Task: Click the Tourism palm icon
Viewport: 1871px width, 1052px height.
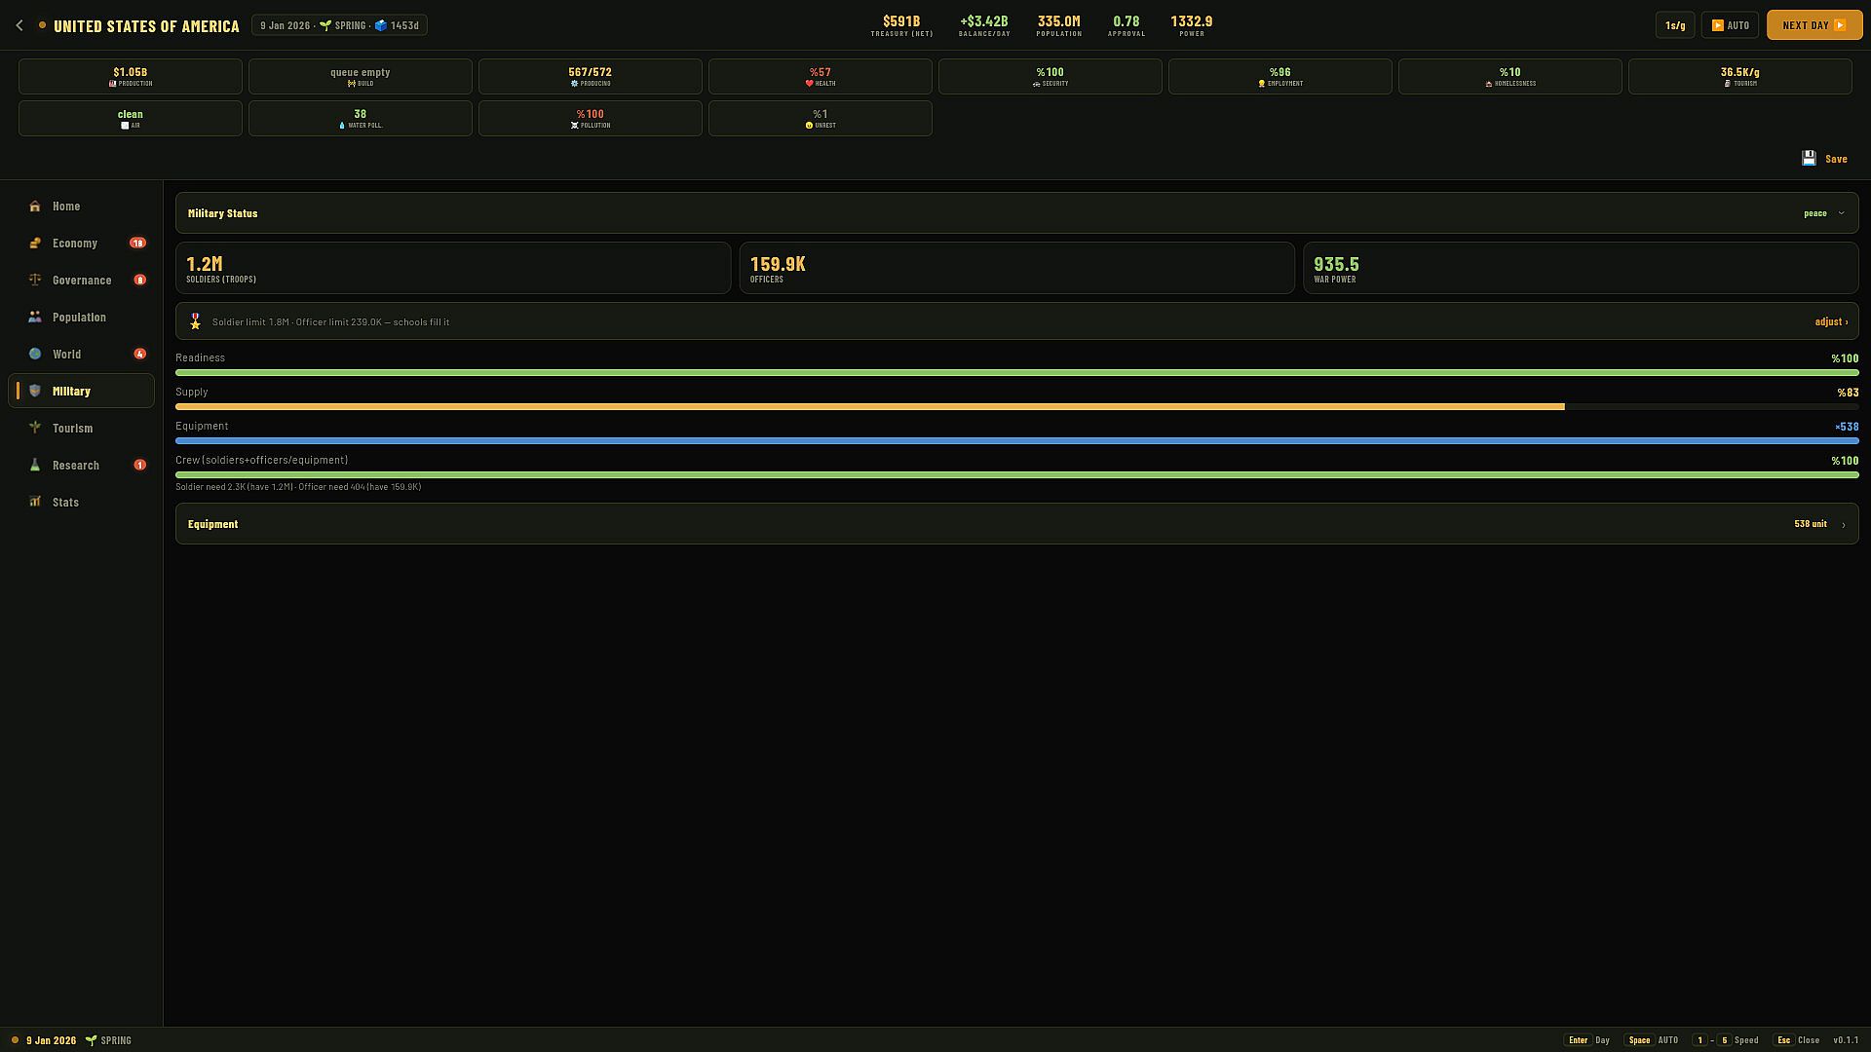Action: tap(35, 429)
